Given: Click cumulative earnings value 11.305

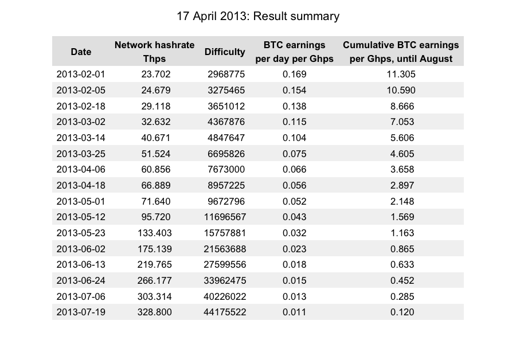Looking at the screenshot, I should 402,74.
